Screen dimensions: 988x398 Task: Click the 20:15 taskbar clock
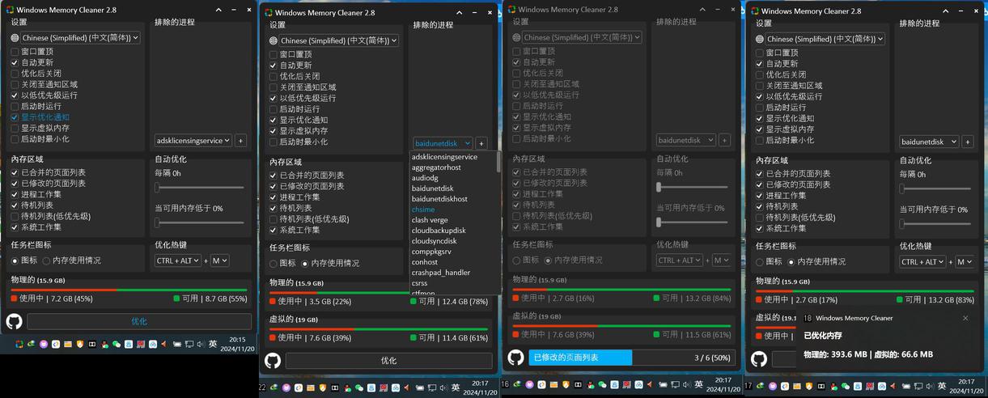(237, 344)
